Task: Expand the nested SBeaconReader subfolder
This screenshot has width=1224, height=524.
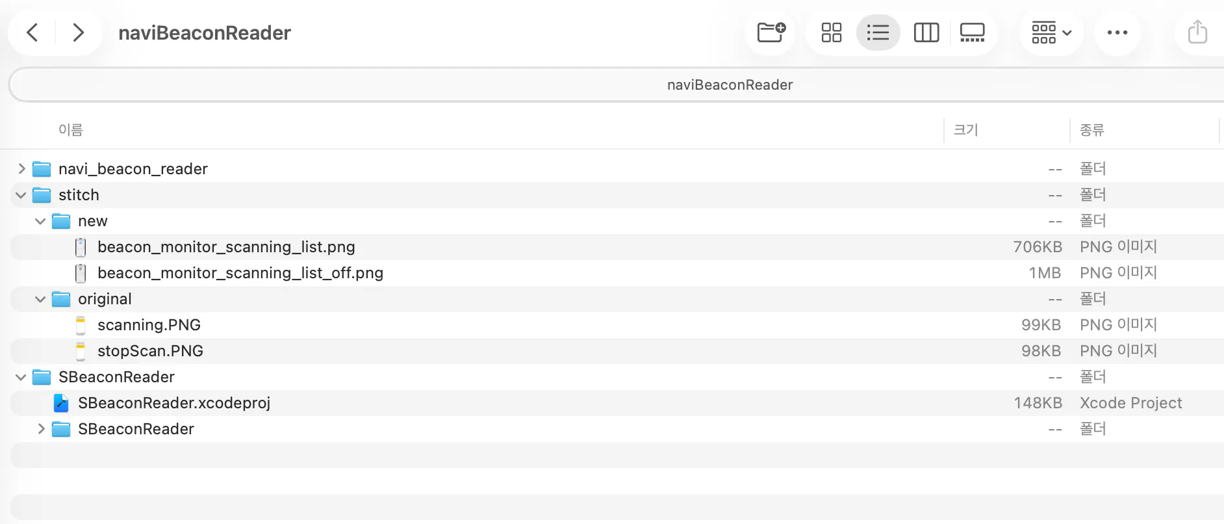Action: (41, 429)
